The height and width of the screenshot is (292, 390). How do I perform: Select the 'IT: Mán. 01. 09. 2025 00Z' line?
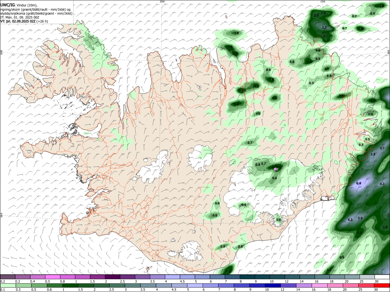click(x=20, y=17)
